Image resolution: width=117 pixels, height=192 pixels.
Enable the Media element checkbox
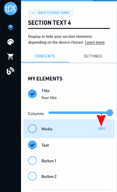[x=32, y=129]
